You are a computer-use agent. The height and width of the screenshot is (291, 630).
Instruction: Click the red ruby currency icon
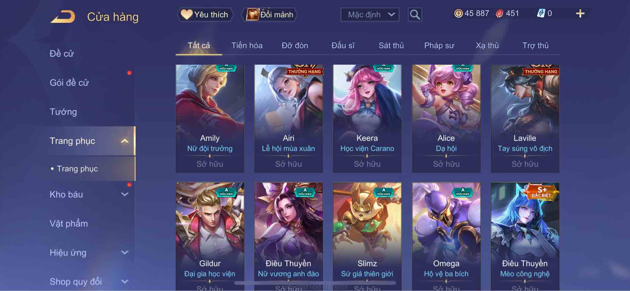tap(499, 13)
